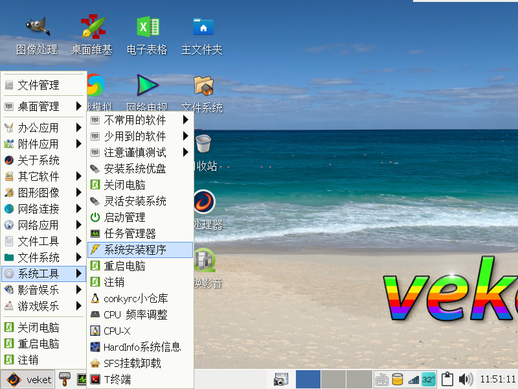Launch 灵活安装系统 from the submenu

[140, 201]
